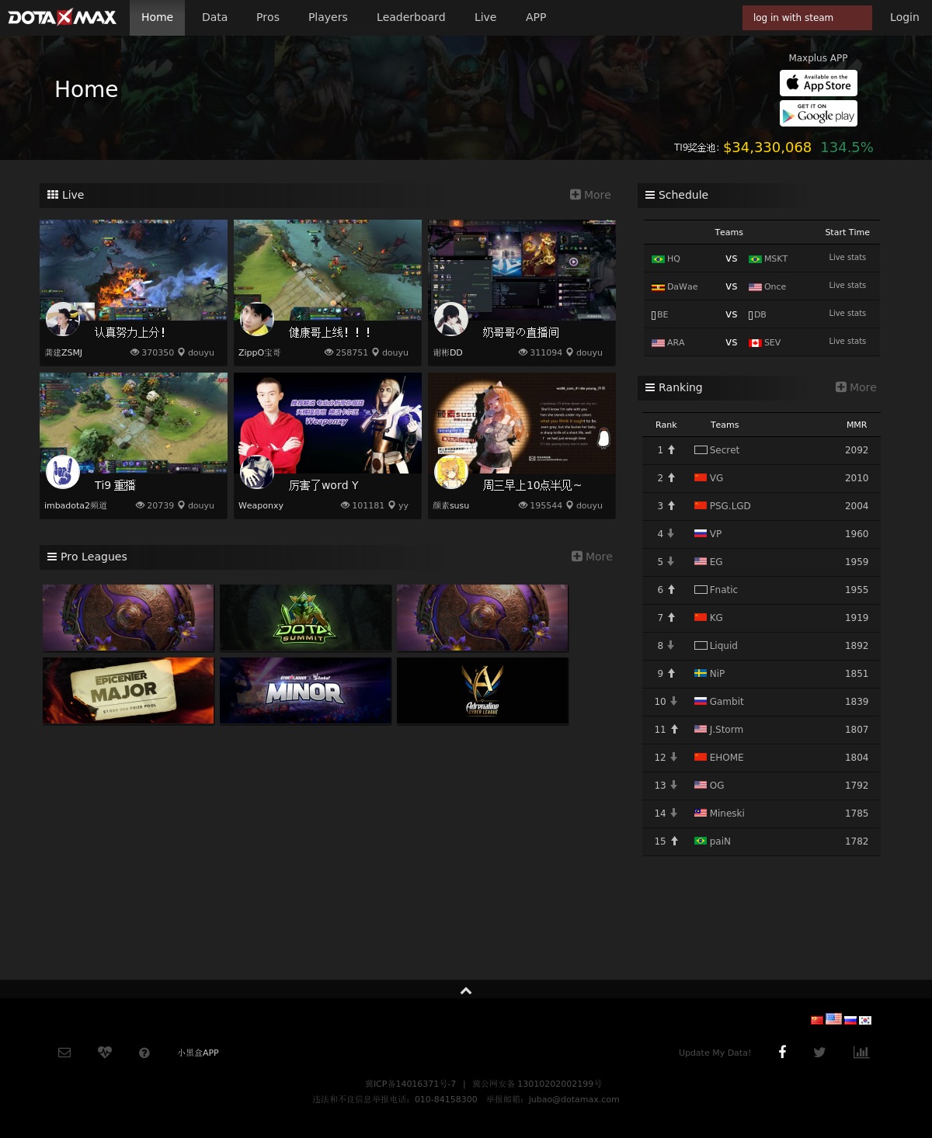Open PSG.LGD team ranking row
Screen dimensions: 932x1138
pos(761,505)
